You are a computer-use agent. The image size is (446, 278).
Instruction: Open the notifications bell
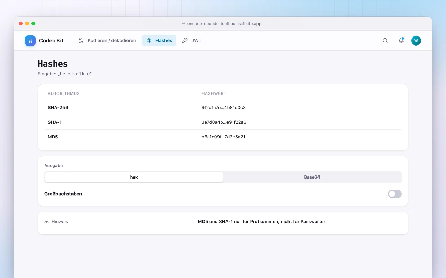pos(401,41)
